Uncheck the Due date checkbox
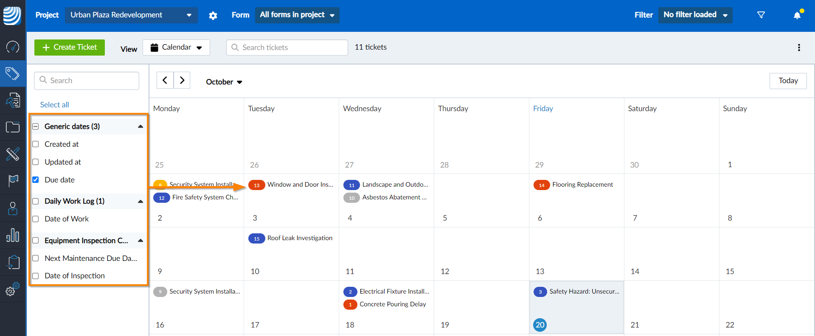This screenshot has height=336, width=815. click(36, 180)
